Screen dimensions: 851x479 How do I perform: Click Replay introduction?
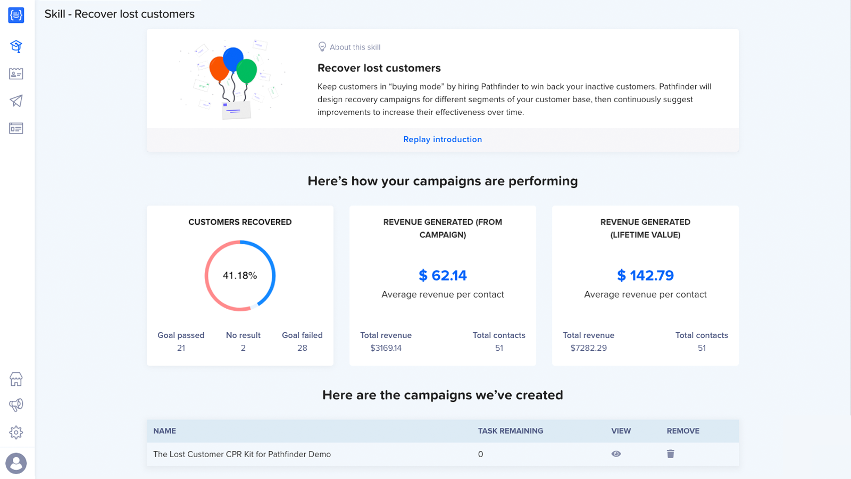coord(443,139)
